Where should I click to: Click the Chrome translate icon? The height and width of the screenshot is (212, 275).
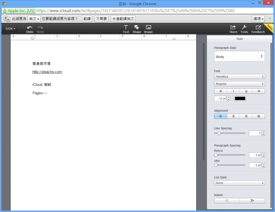pos(7,19)
